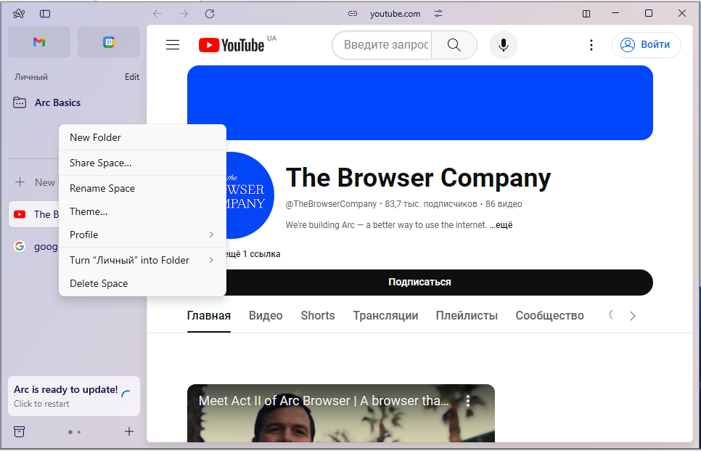
Task: Click Arc is ready to update banner
Action: coord(74,396)
